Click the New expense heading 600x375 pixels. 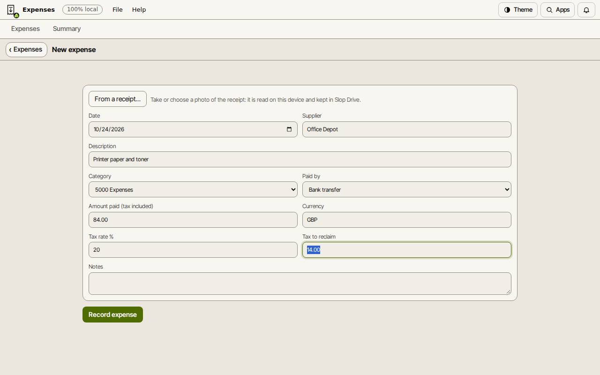(x=74, y=50)
